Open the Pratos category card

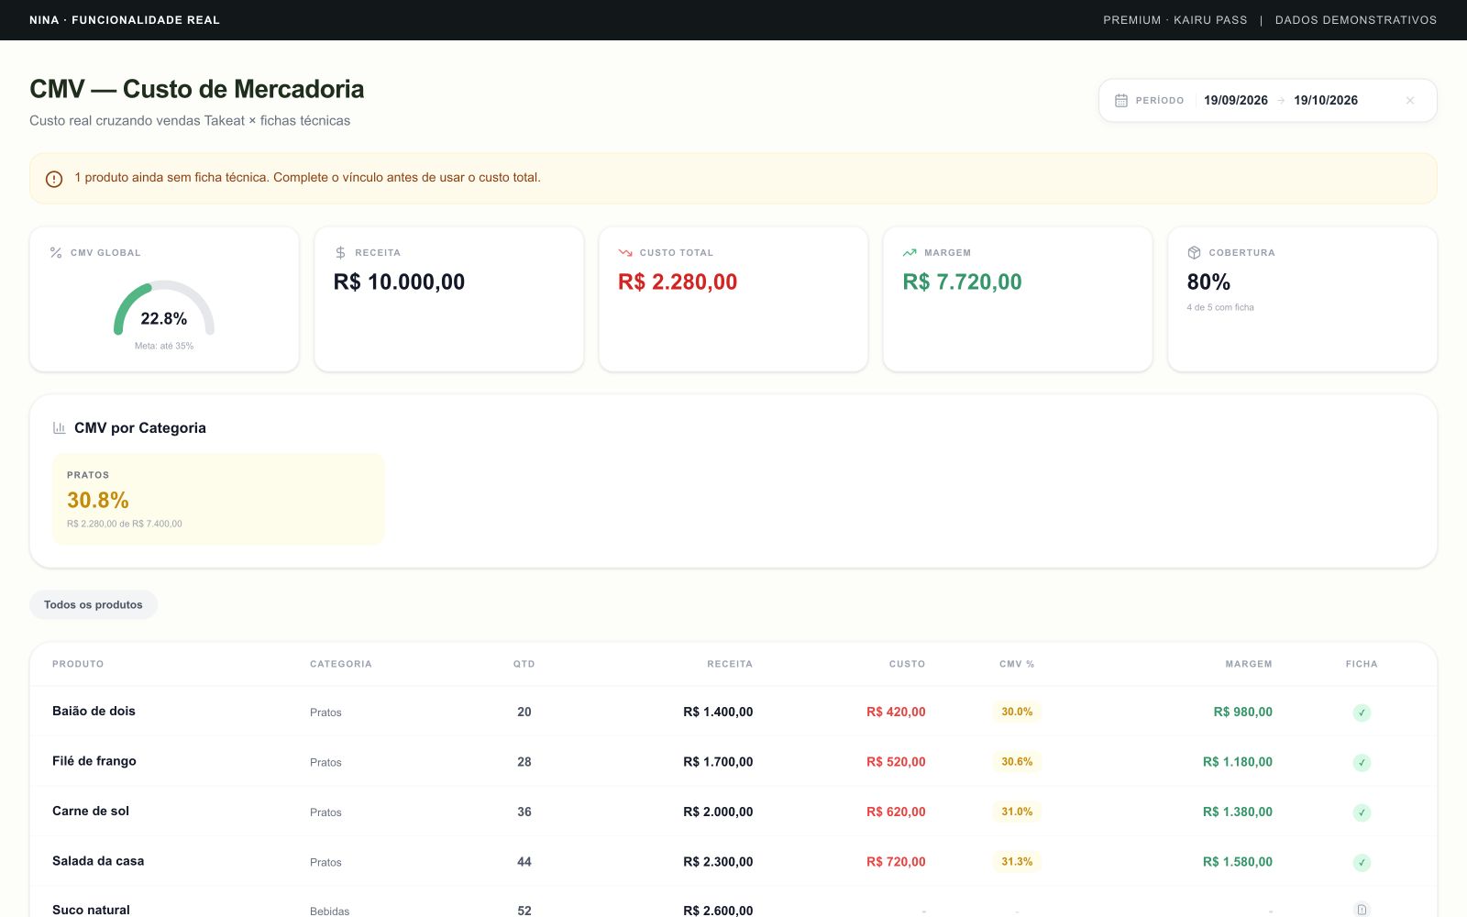tap(218, 499)
